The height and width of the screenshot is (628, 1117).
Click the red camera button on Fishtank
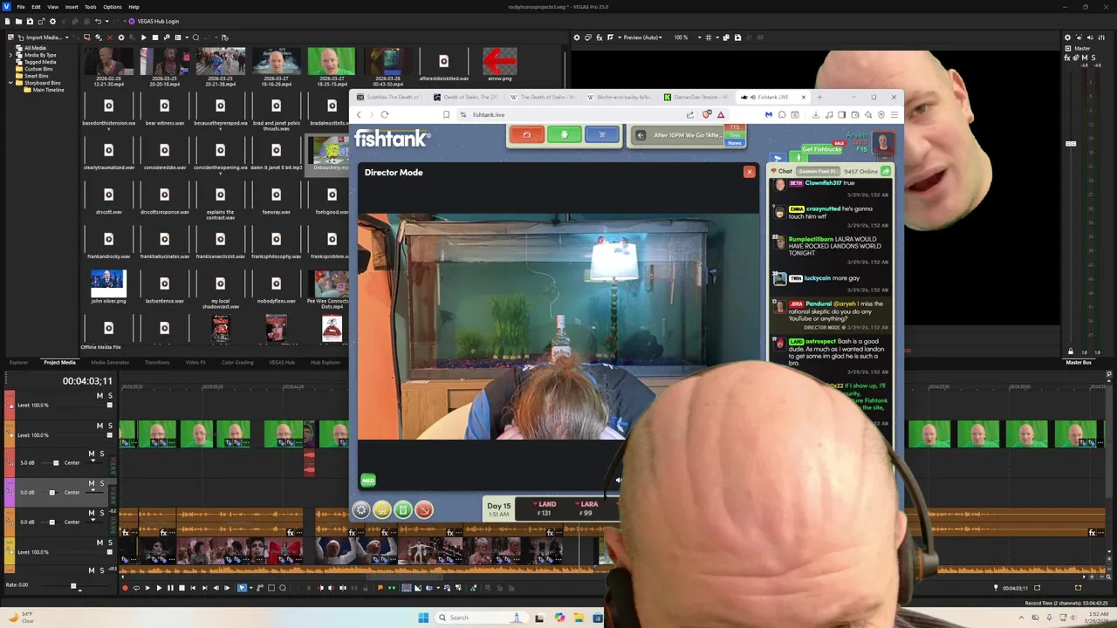pos(527,134)
